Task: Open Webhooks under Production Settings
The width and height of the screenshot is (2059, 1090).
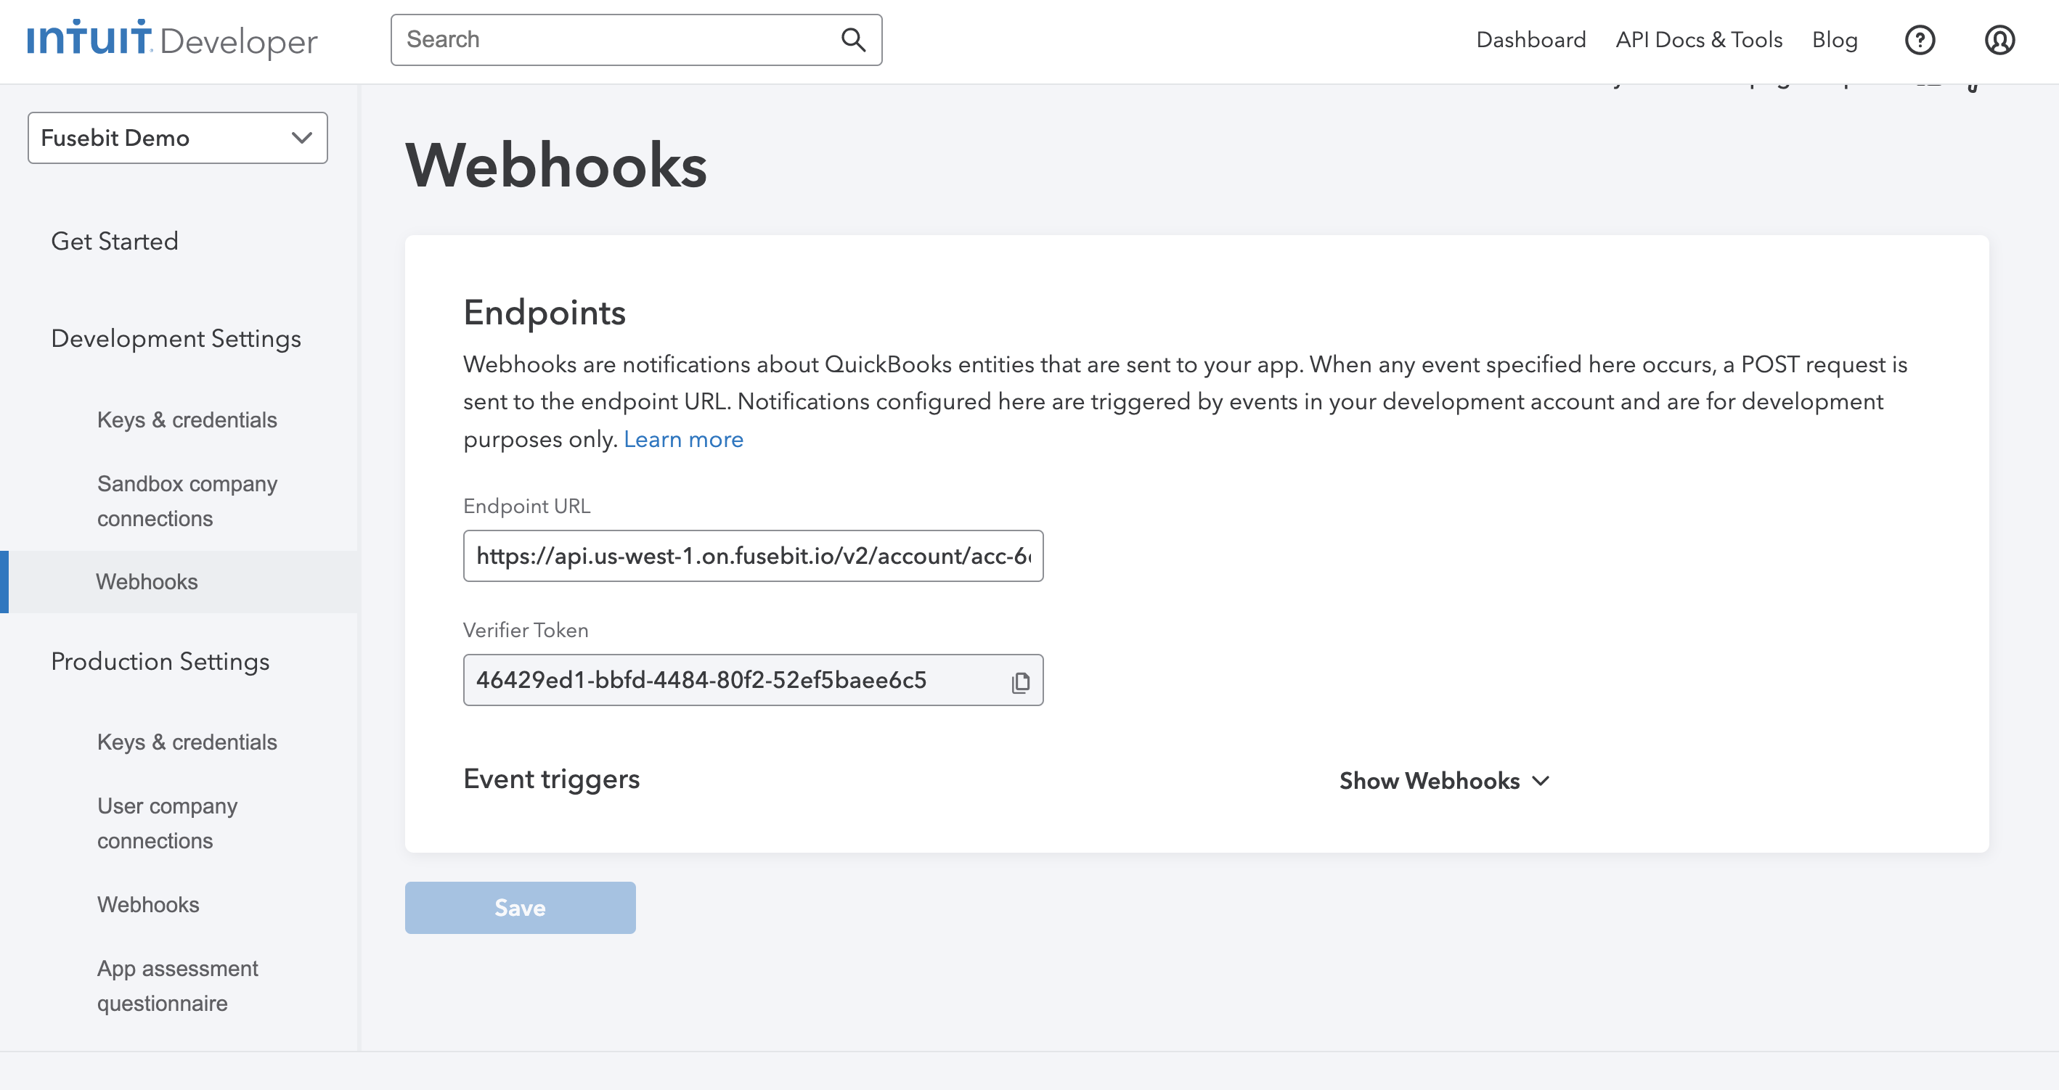Action: (x=148, y=905)
